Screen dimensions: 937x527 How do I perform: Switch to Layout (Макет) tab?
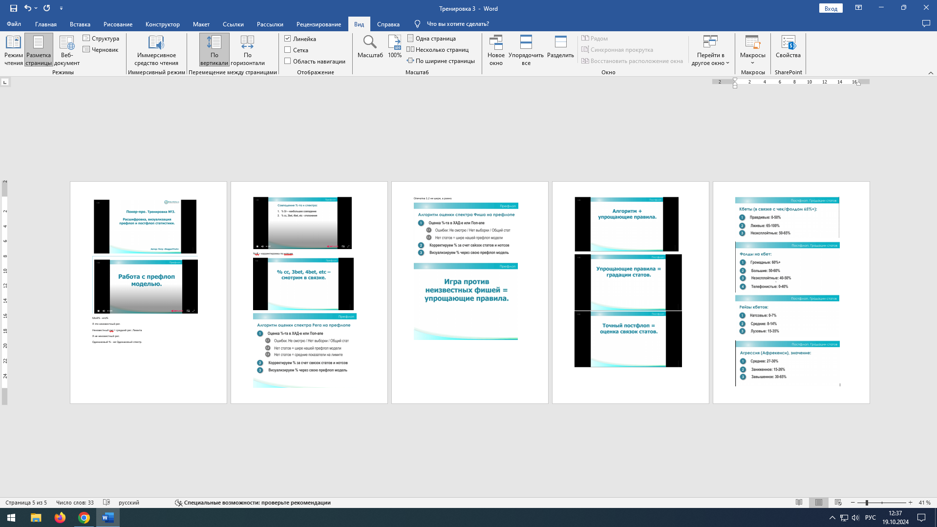pos(201,24)
